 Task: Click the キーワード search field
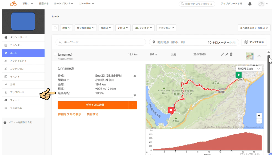[101, 42]
